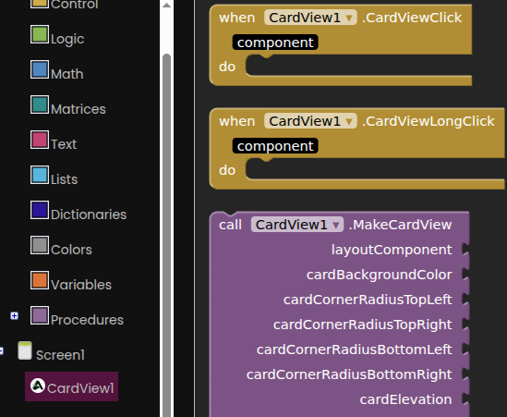This screenshot has width=507, height=417.
Task: Select the .MakeCardView call block
Action: click(400, 225)
